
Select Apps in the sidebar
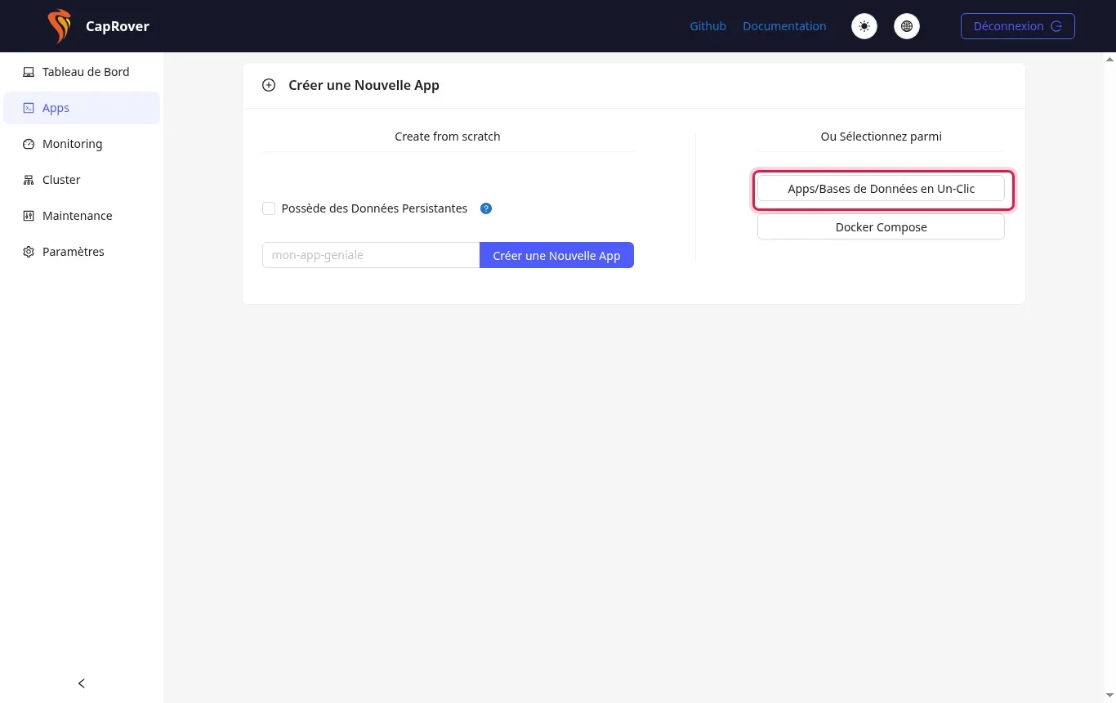[82, 108]
